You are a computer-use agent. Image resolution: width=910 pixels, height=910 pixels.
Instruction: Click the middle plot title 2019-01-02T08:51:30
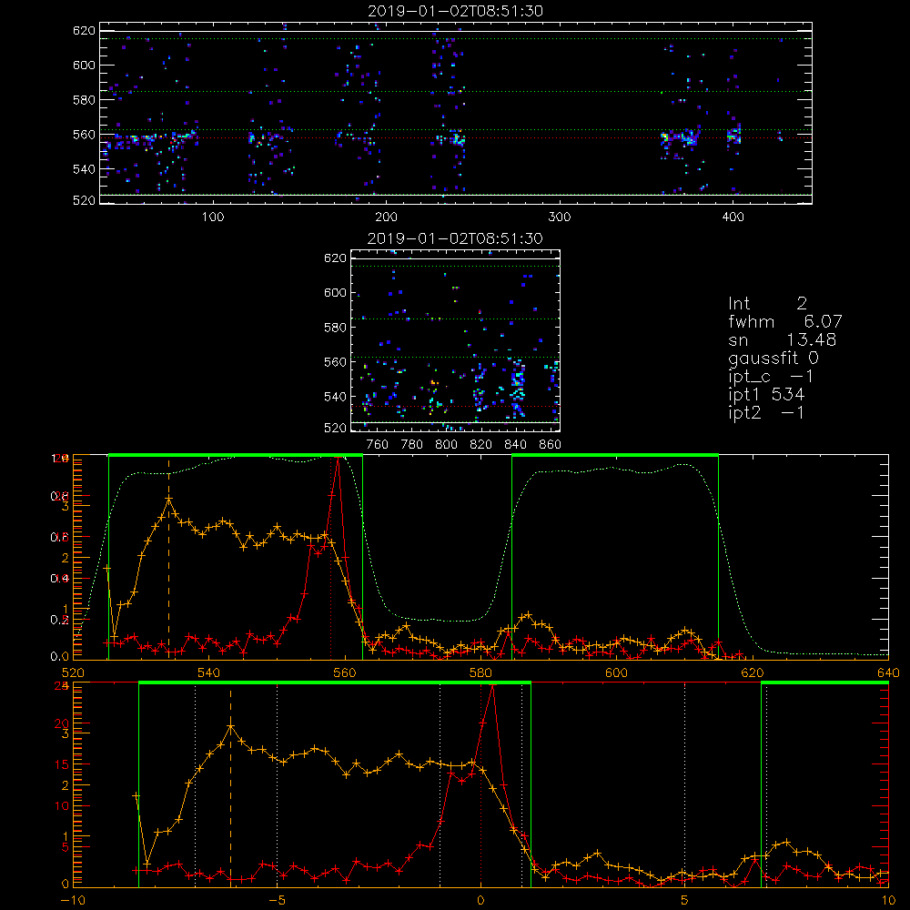456,238
